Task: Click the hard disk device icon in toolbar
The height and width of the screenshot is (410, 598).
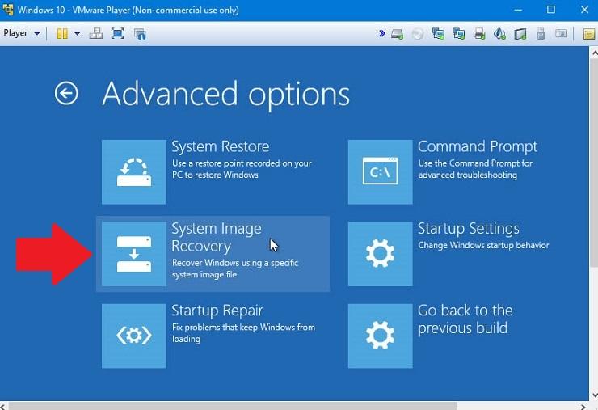Action: (398, 34)
